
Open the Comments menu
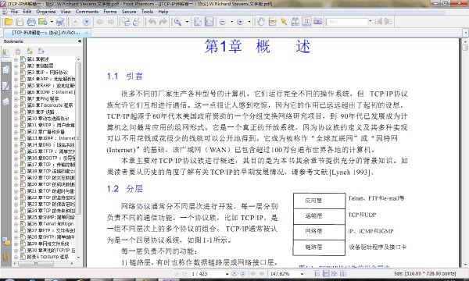click(x=87, y=12)
